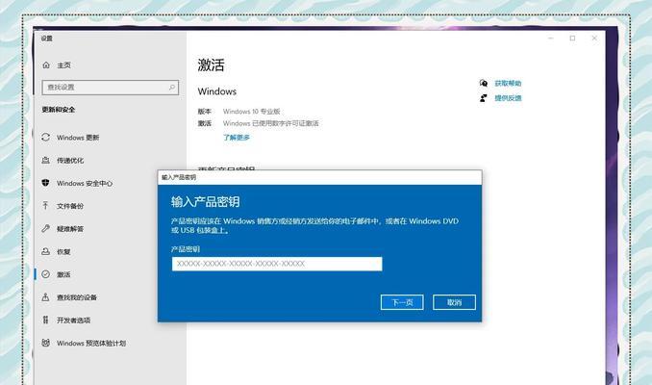Click the Windows 更新 refresh arrows icon
The image size is (652, 385).
pos(46,137)
